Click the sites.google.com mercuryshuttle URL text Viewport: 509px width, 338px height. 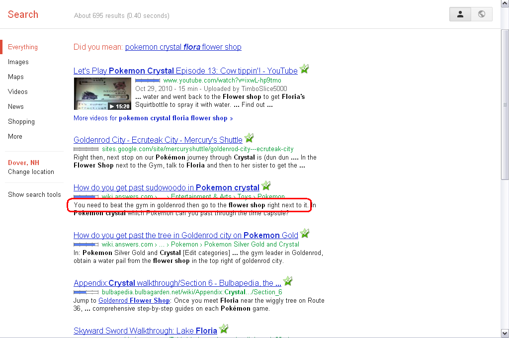click(198, 149)
